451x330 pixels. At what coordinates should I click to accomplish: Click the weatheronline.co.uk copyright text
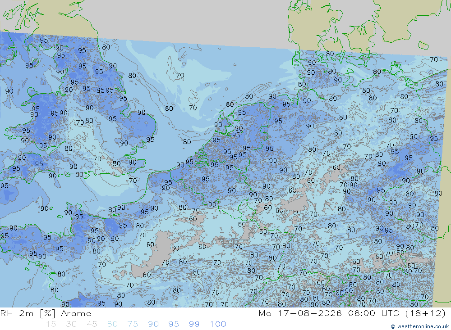coord(420,326)
